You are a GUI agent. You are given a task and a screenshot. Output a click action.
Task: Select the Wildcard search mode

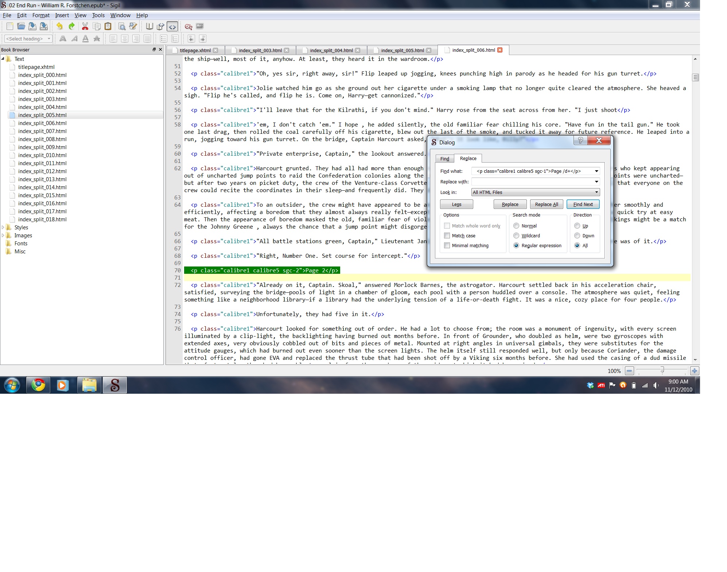click(x=516, y=236)
